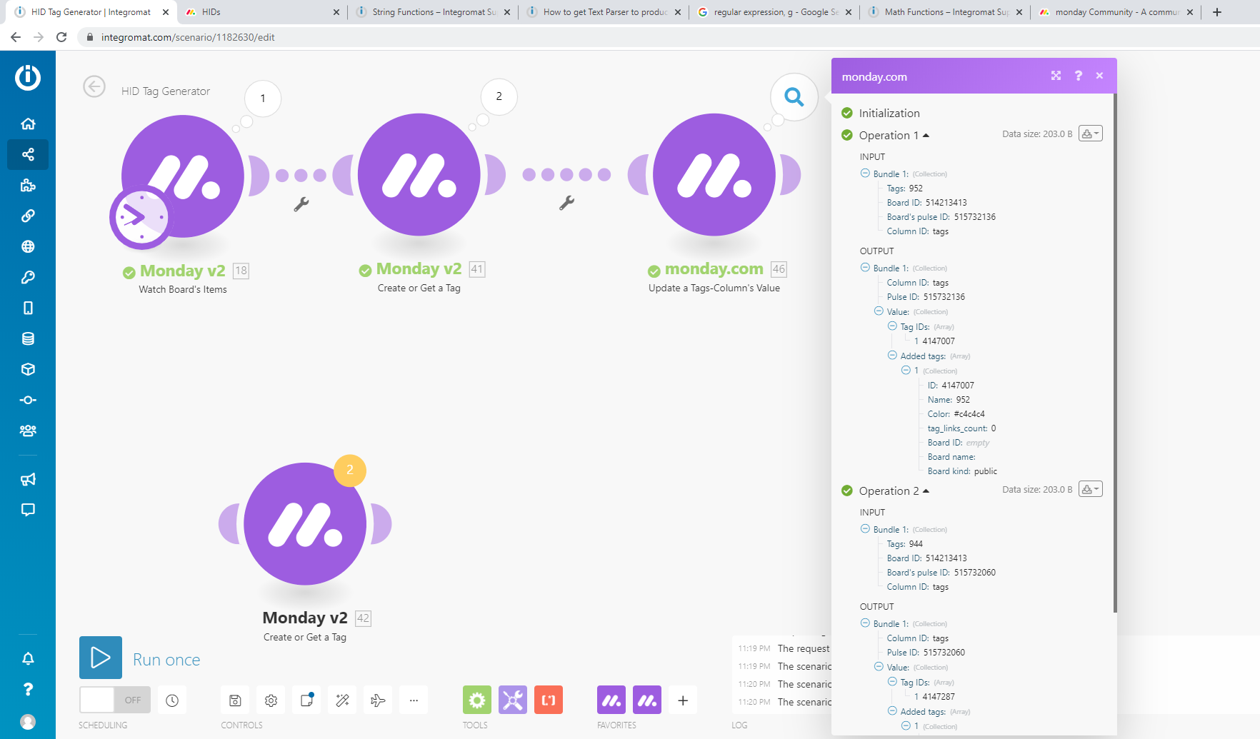Go back using the scenario back arrow
Image resolution: width=1260 pixels, height=739 pixels.
pyautogui.click(x=94, y=86)
